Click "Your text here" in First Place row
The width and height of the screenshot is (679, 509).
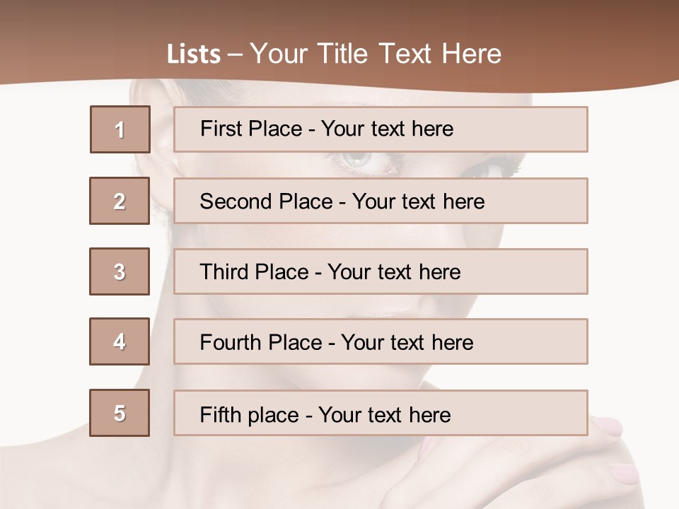click(387, 129)
